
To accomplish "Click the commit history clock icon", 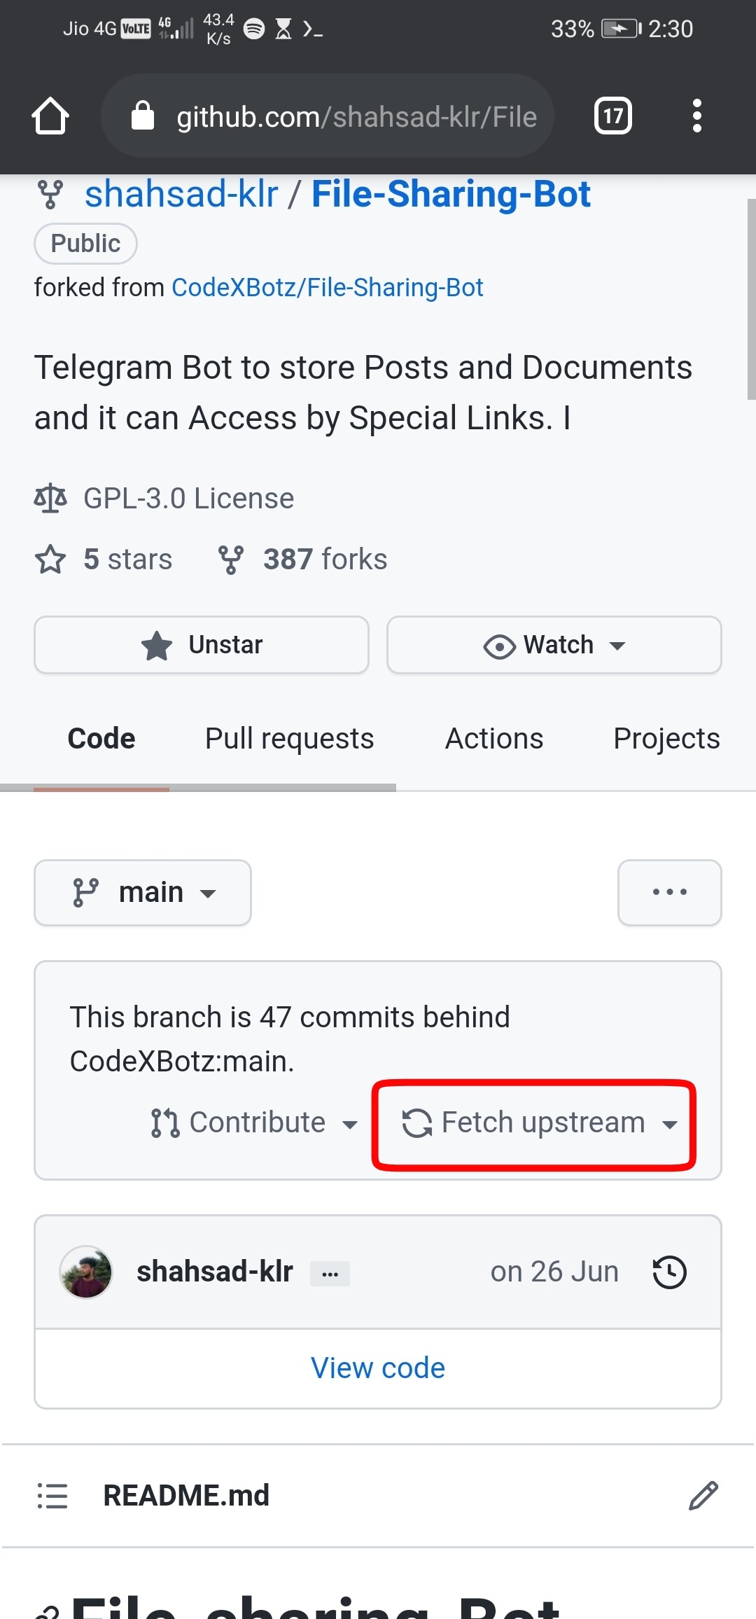I will pos(669,1272).
